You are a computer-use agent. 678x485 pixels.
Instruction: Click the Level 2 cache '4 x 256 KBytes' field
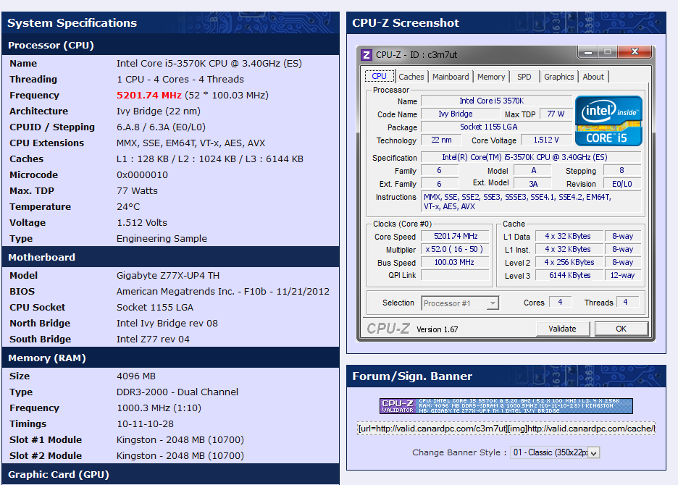[569, 262]
